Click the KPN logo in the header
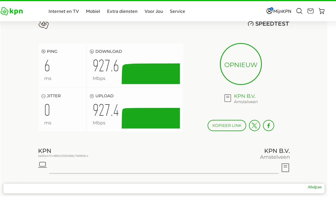 (x=12, y=11)
